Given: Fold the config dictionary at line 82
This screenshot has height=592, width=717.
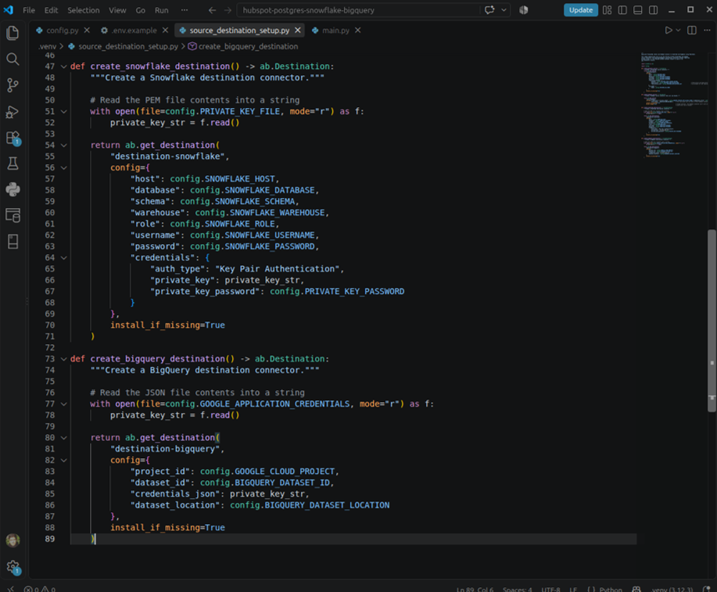Looking at the screenshot, I should point(63,461).
